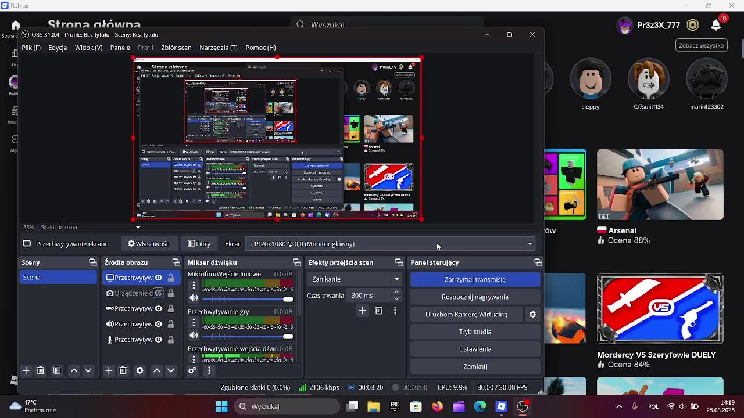The height and width of the screenshot is (418, 744).
Task: Show the hidden Urządzenie camera source
Action: tap(158, 293)
